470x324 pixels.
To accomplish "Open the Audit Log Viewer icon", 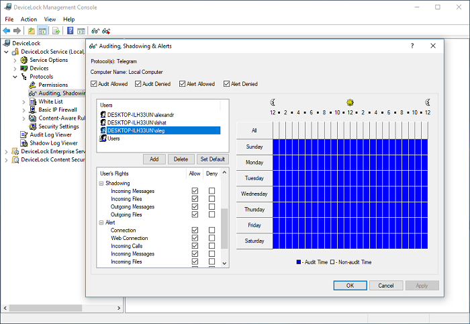I will [23, 134].
